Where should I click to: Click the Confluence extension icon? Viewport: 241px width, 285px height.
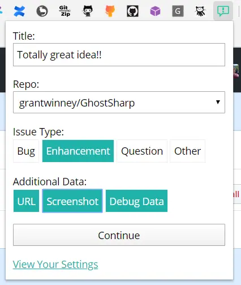coord(19,11)
